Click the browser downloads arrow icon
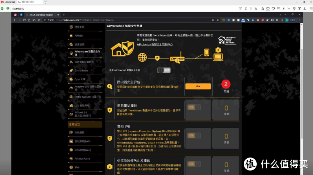Image resolution: width=313 pixels, height=175 pixels. [282, 20]
